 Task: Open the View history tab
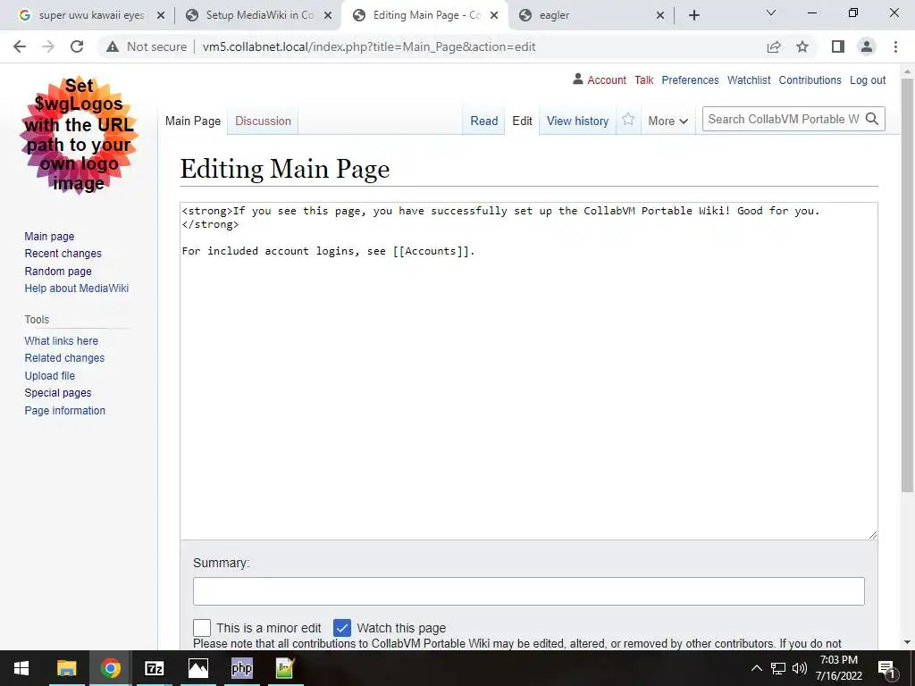point(577,121)
